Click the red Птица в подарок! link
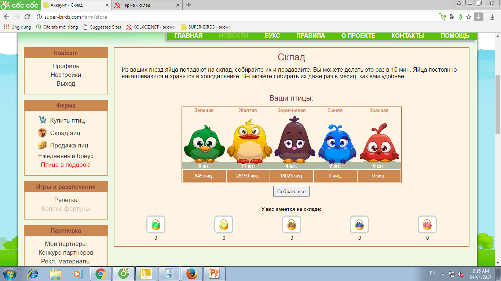 point(66,165)
